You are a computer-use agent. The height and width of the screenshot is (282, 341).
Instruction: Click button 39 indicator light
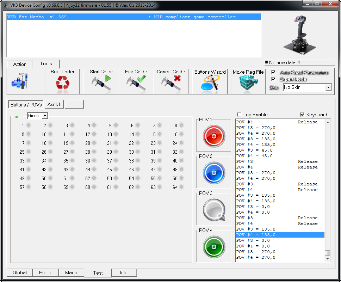[160, 161]
